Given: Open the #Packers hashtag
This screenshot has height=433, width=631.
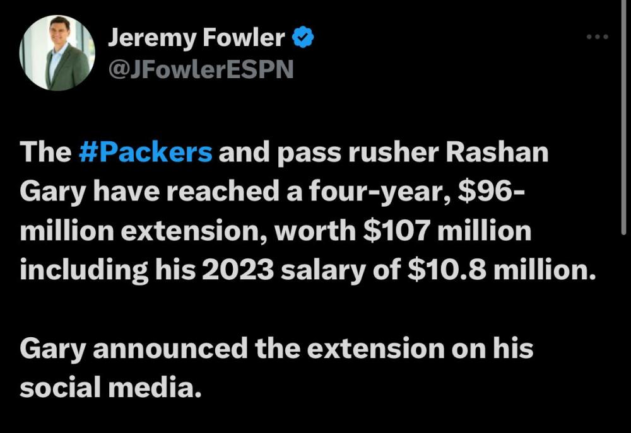Looking at the screenshot, I should click(x=146, y=153).
